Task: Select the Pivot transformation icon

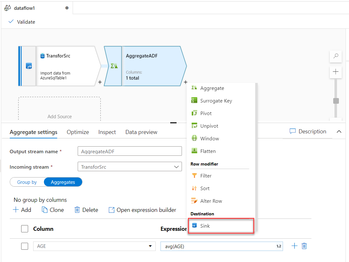Action: [195, 113]
